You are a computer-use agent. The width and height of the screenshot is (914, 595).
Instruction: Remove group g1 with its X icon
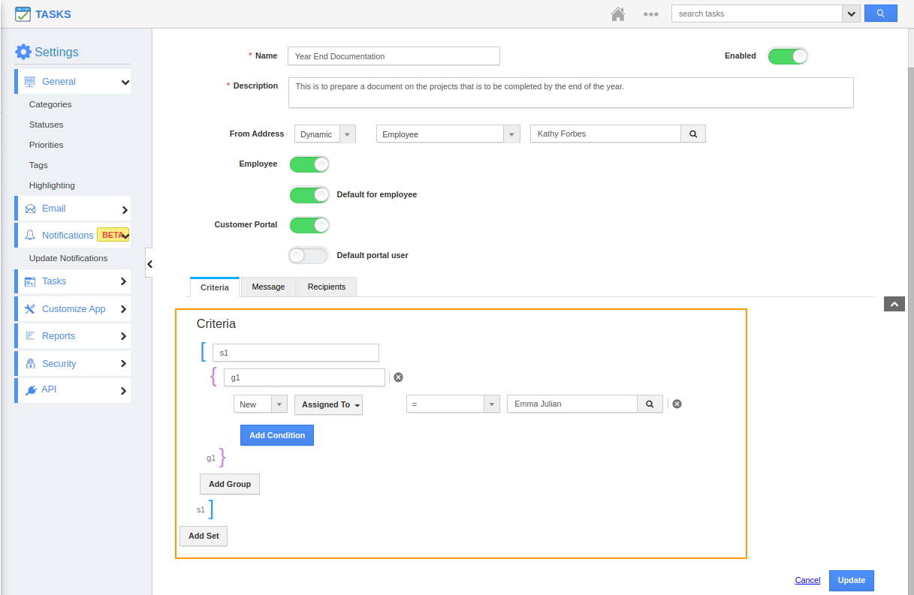coord(399,377)
